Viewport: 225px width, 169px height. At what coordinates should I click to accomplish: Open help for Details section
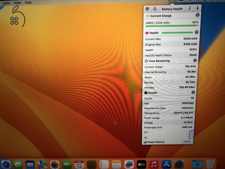193,92
